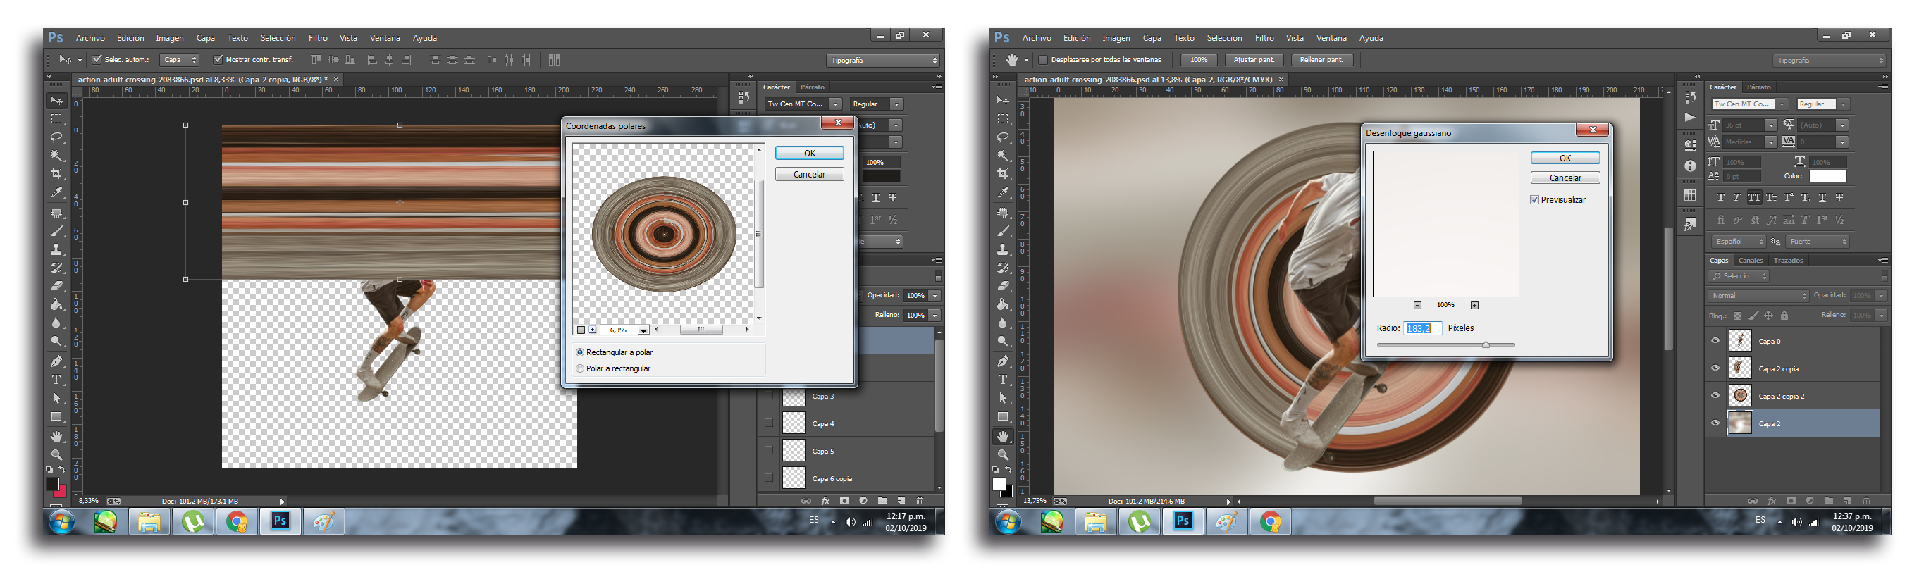Select the Hand tool in the right Photoshop window toolbox
Image resolution: width=1931 pixels, height=572 pixels.
point(1002,436)
